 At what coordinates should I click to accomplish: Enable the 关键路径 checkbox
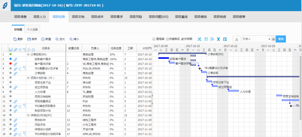(x=167, y=39)
